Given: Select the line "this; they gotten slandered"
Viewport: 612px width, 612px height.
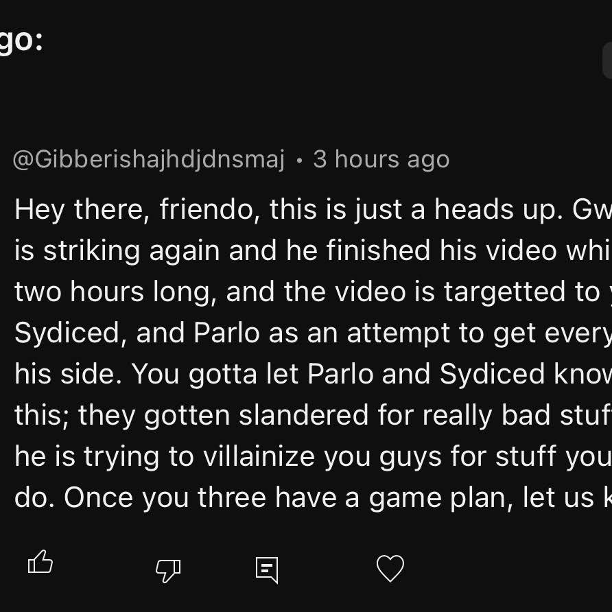Looking at the screenshot, I should click(x=313, y=415).
